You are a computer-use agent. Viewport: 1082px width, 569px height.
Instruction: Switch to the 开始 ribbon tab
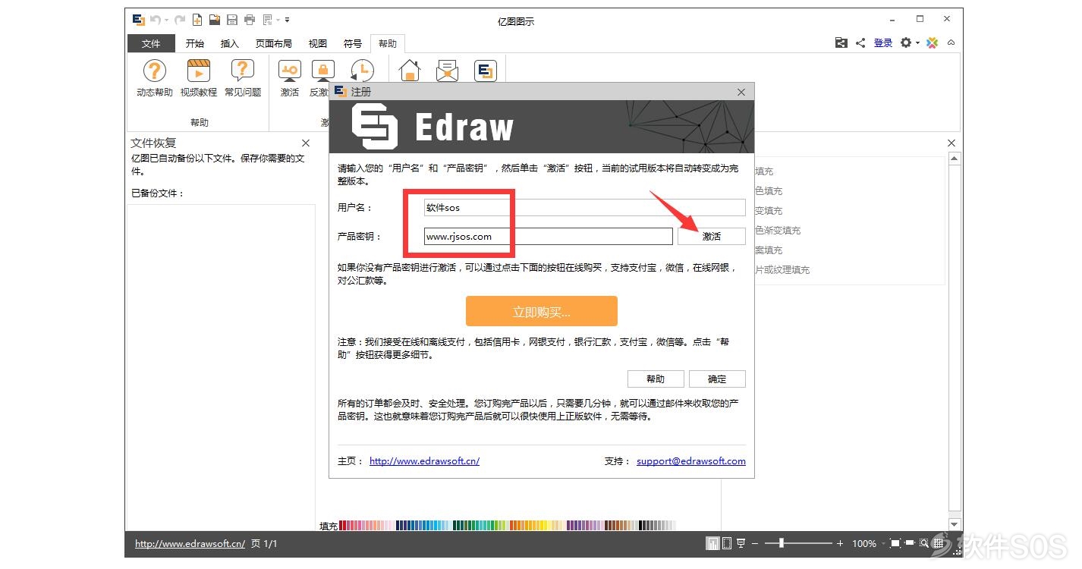pos(195,43)
